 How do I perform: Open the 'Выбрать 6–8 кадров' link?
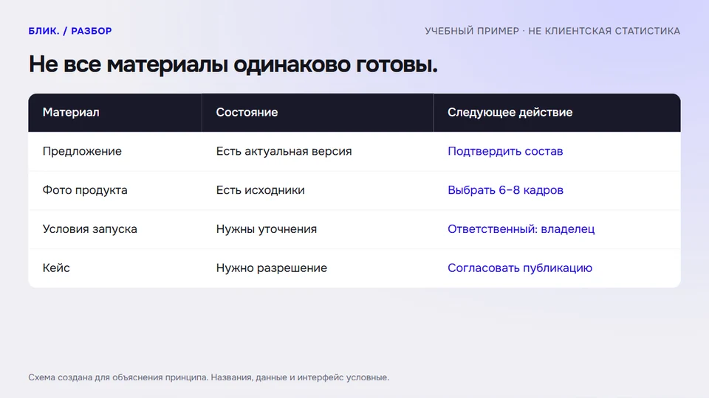[505, 190]
